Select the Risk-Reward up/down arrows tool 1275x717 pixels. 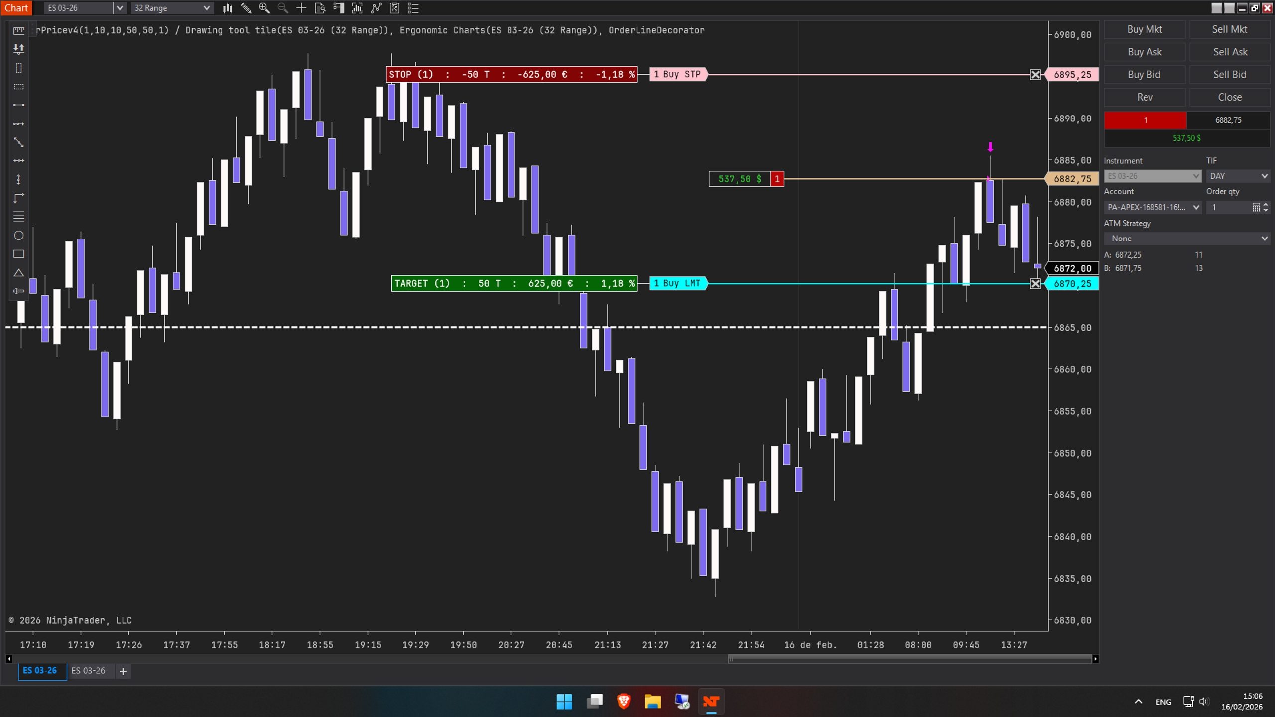coord(19,49)
